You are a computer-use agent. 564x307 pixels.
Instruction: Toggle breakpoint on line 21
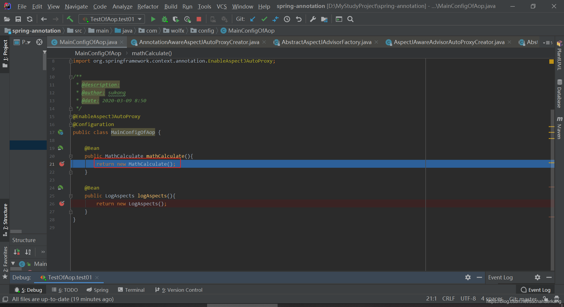point(62,164)
